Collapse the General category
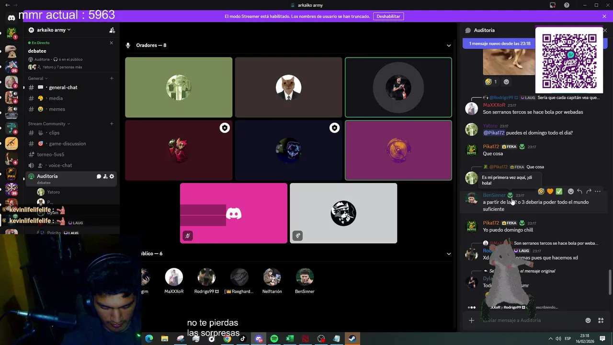This screenshot has width=613, height=345. (x=38, y=78)
